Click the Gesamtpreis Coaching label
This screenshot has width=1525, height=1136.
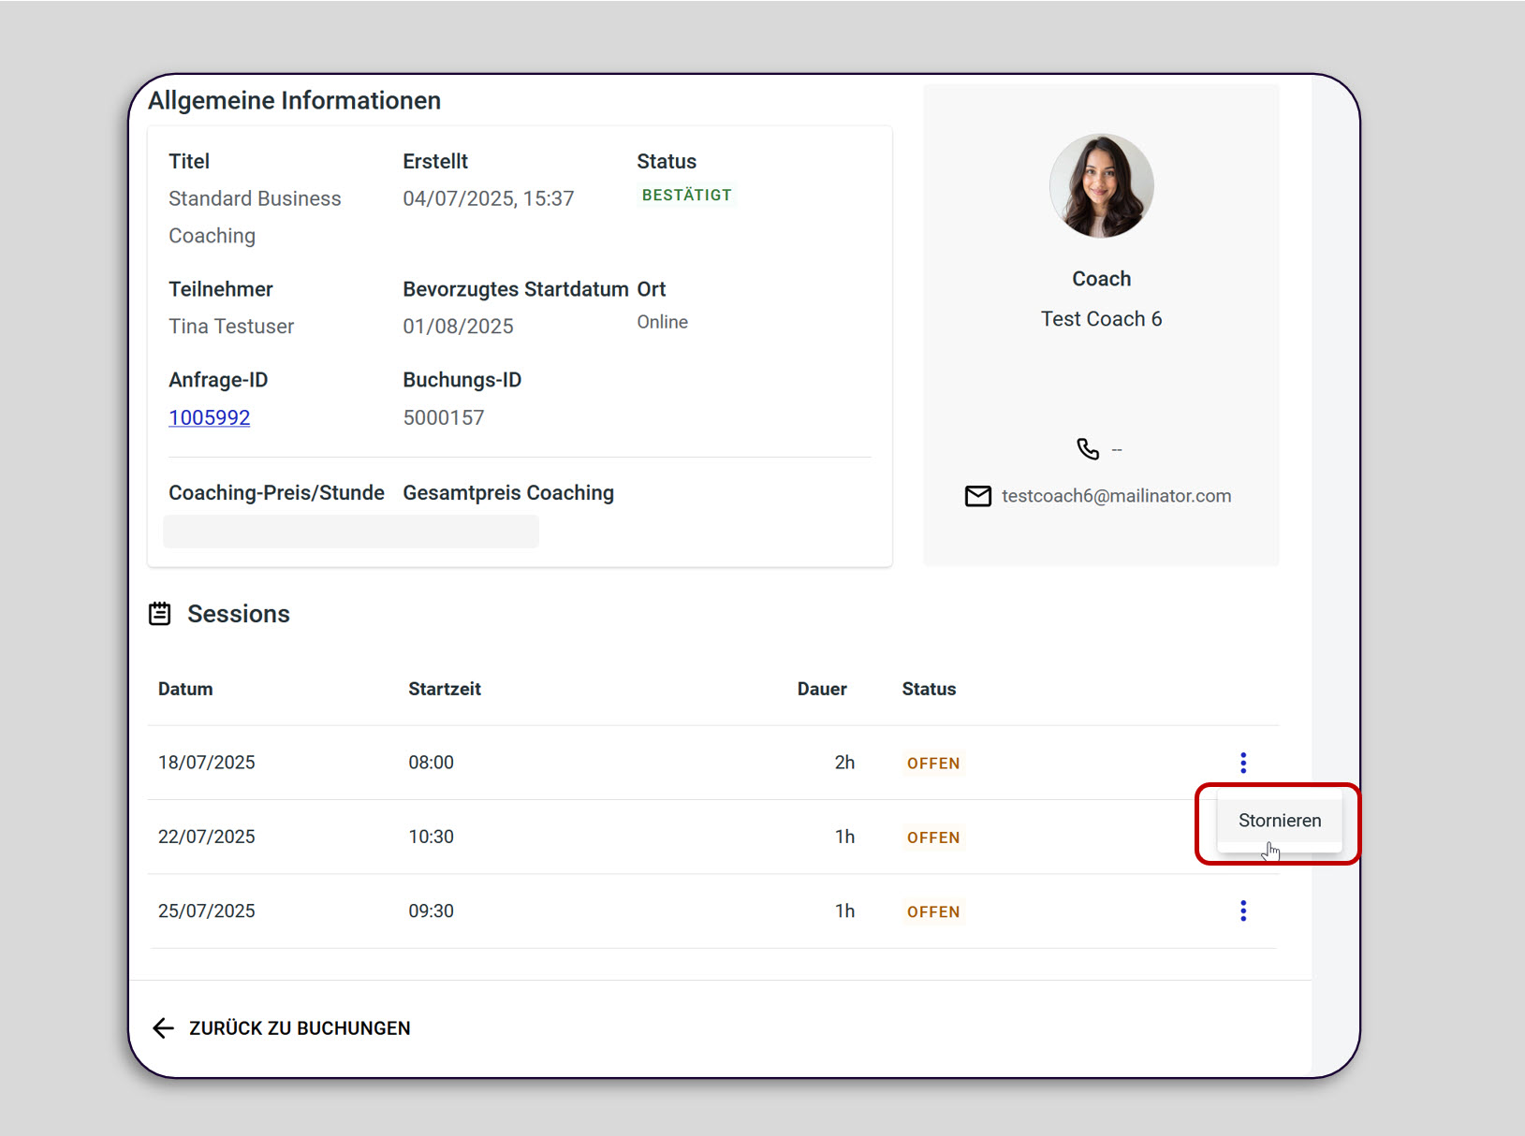point(508,493)
